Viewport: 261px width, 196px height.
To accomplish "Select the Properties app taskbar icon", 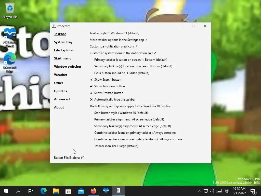I will pos(119,191).
